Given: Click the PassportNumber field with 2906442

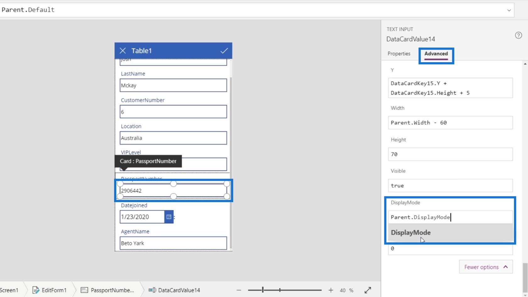Looking at the screenshot, I should click(x=173, y=190).
